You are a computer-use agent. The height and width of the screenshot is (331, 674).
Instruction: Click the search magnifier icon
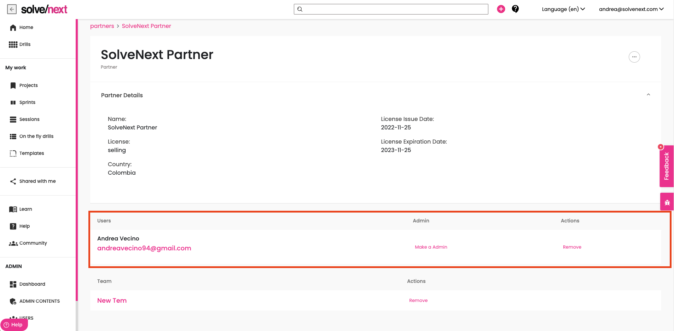[300, 9]
